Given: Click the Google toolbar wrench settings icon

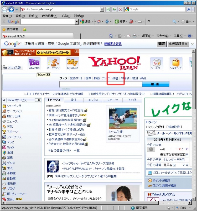Looking at the screenshot, I should [x=174, y=21].
